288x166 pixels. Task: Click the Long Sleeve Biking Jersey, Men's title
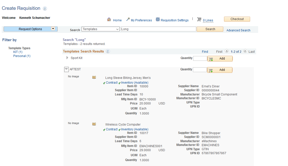(x=128, y=78)
